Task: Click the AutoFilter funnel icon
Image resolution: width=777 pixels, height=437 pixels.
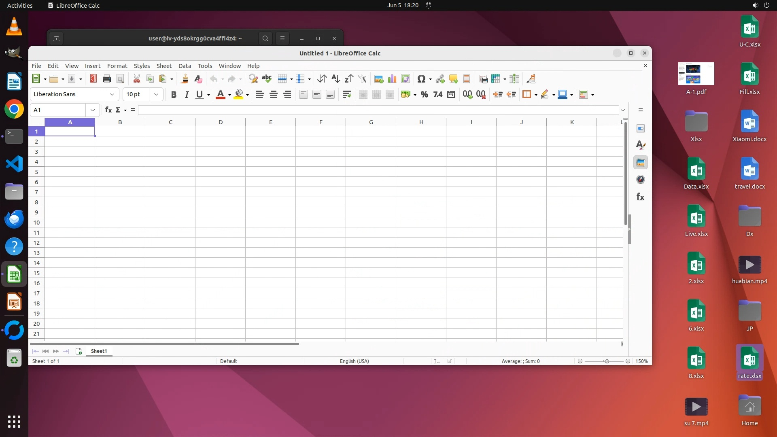Action: (x=363, y=79)
